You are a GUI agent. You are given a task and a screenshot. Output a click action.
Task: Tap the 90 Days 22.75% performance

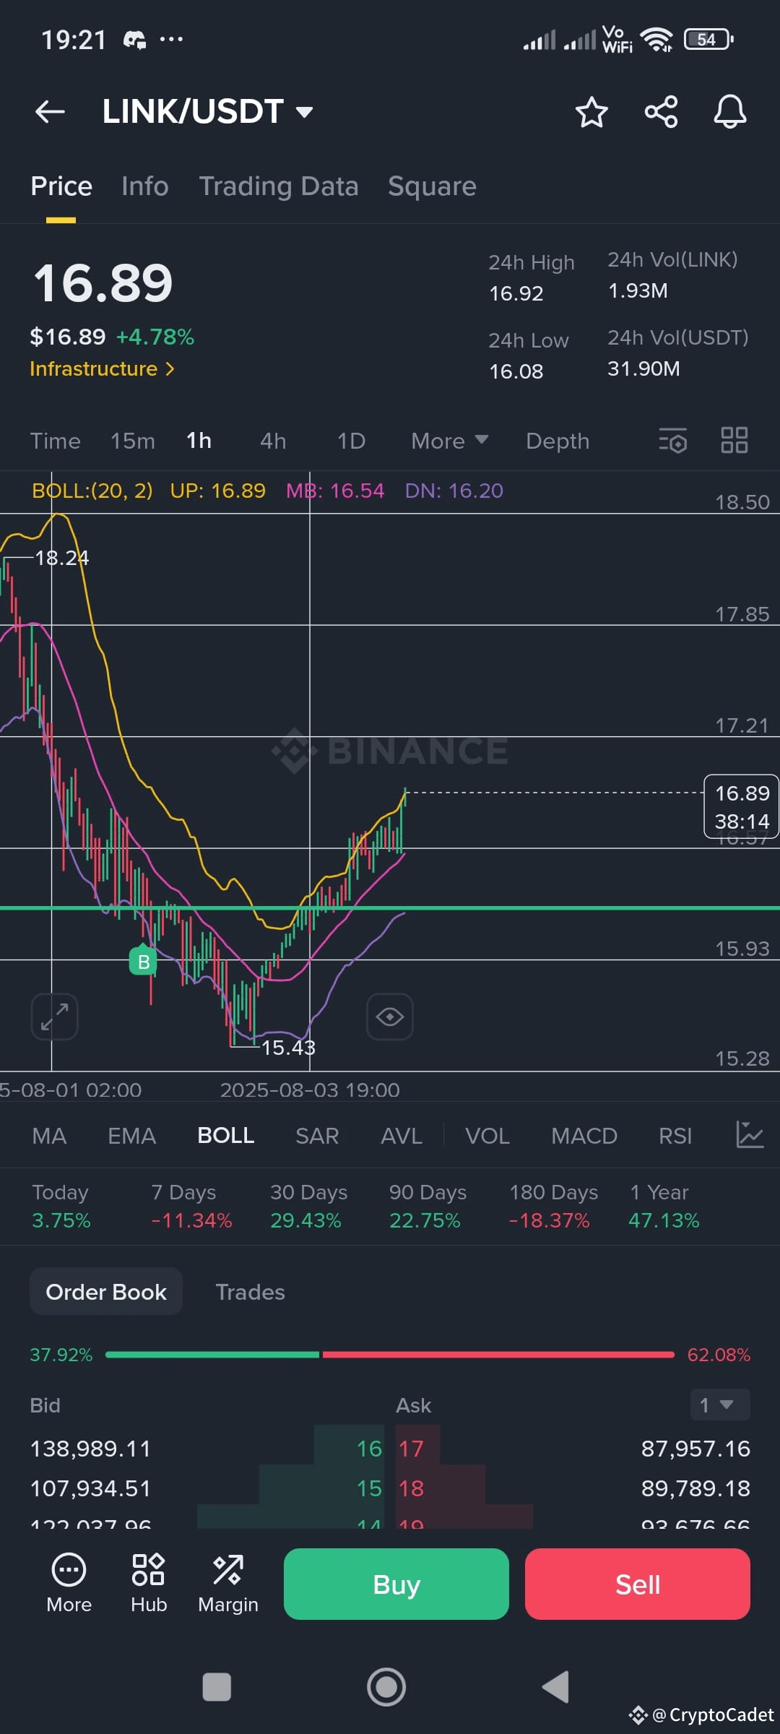(428, 1207)
